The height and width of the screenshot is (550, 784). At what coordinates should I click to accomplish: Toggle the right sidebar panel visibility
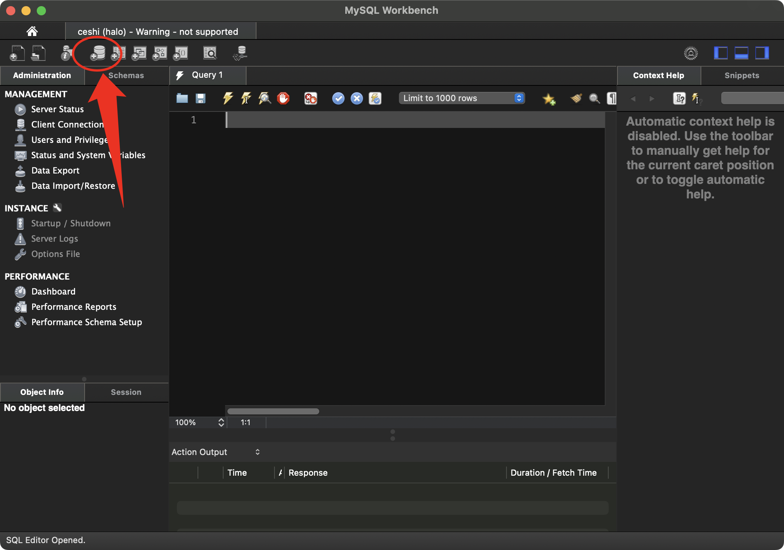click(762, 53)
